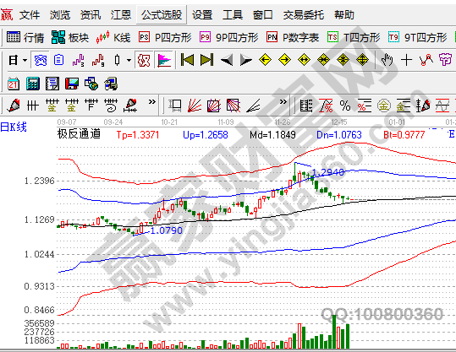Viewport: 456px width, 352px height.
Task: Select the crosshair cursor tool
Action: coord(406,60)
